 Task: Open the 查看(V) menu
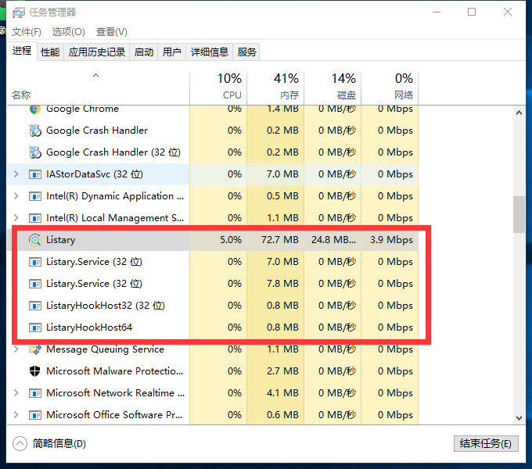pyautogui.click(x=112, y=32)
